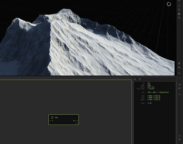Switch to the clock history tab icon
The width and height of the screenshot is (183, 144).
point(140,79)
